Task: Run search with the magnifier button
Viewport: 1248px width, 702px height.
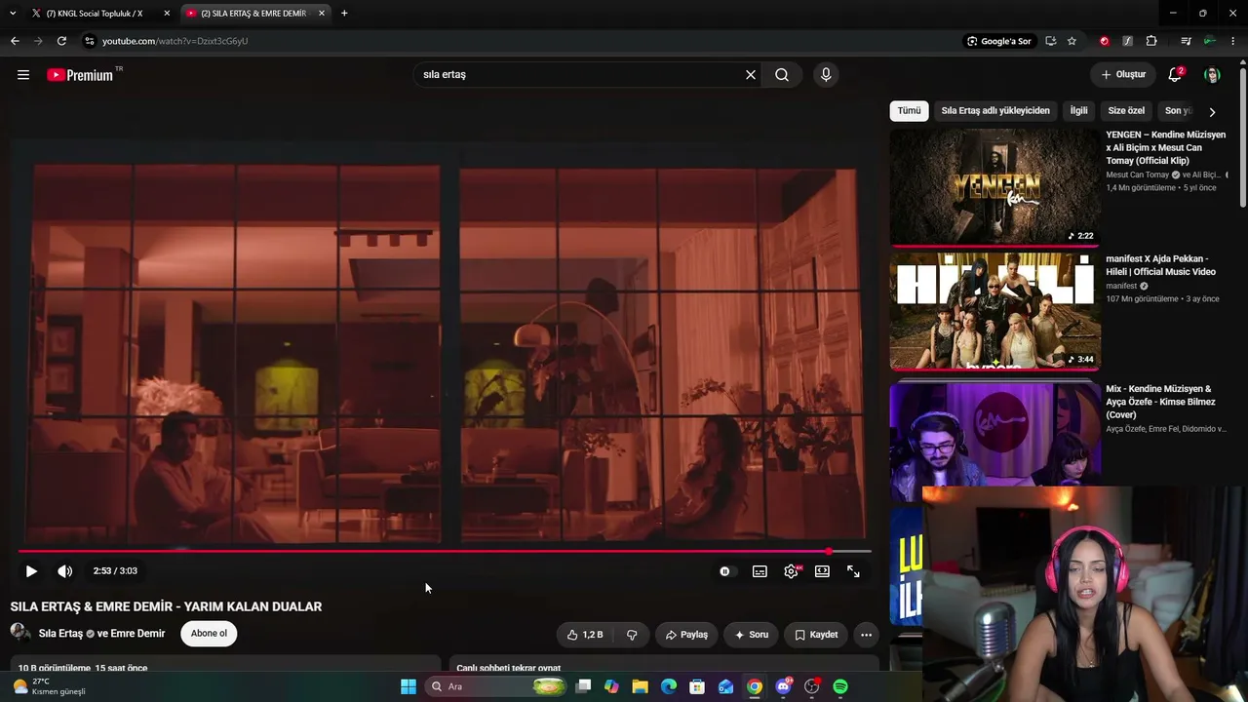Action: [782, 75]
